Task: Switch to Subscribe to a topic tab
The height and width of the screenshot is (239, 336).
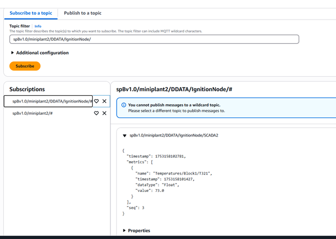Action: point(31,13)
